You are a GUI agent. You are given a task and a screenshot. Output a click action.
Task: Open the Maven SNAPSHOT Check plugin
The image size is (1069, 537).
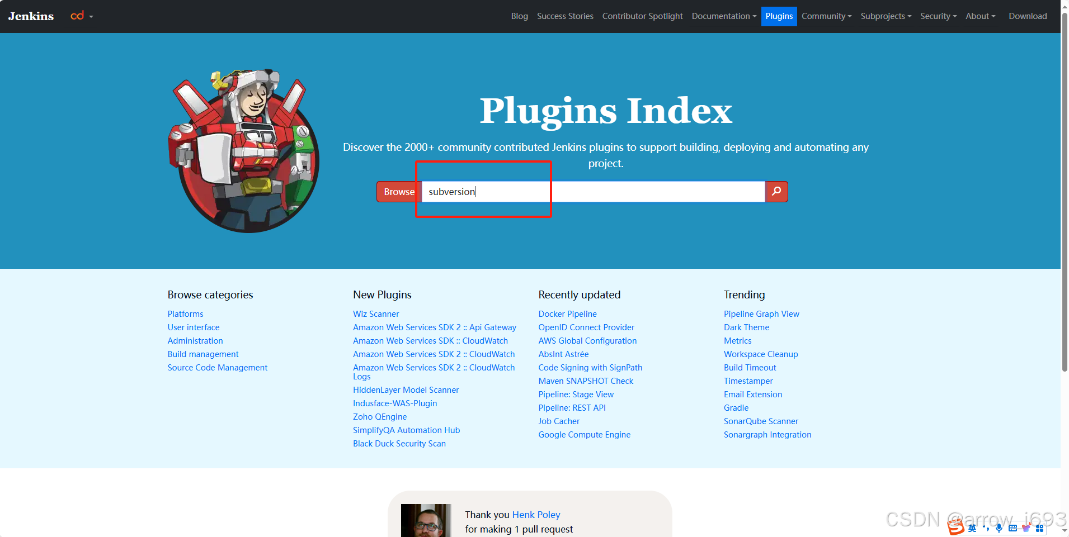(x=586, y=381)
